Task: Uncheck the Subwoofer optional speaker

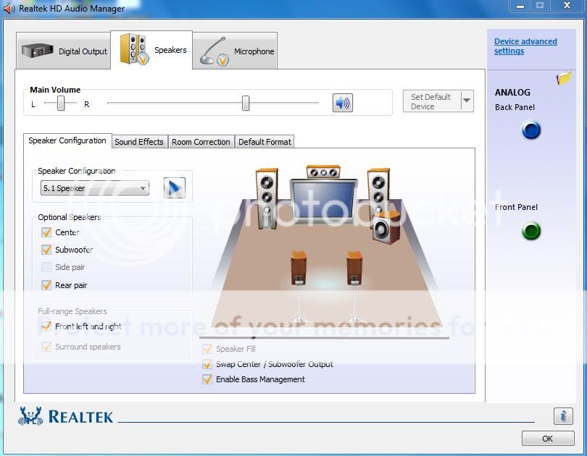Action: pyautogui.click(x=46, y=248)
